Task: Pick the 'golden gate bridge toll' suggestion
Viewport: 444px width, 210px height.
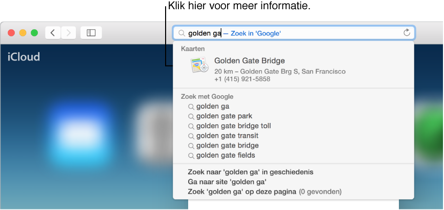Action: pyautogui.click(x=233, y=126)
